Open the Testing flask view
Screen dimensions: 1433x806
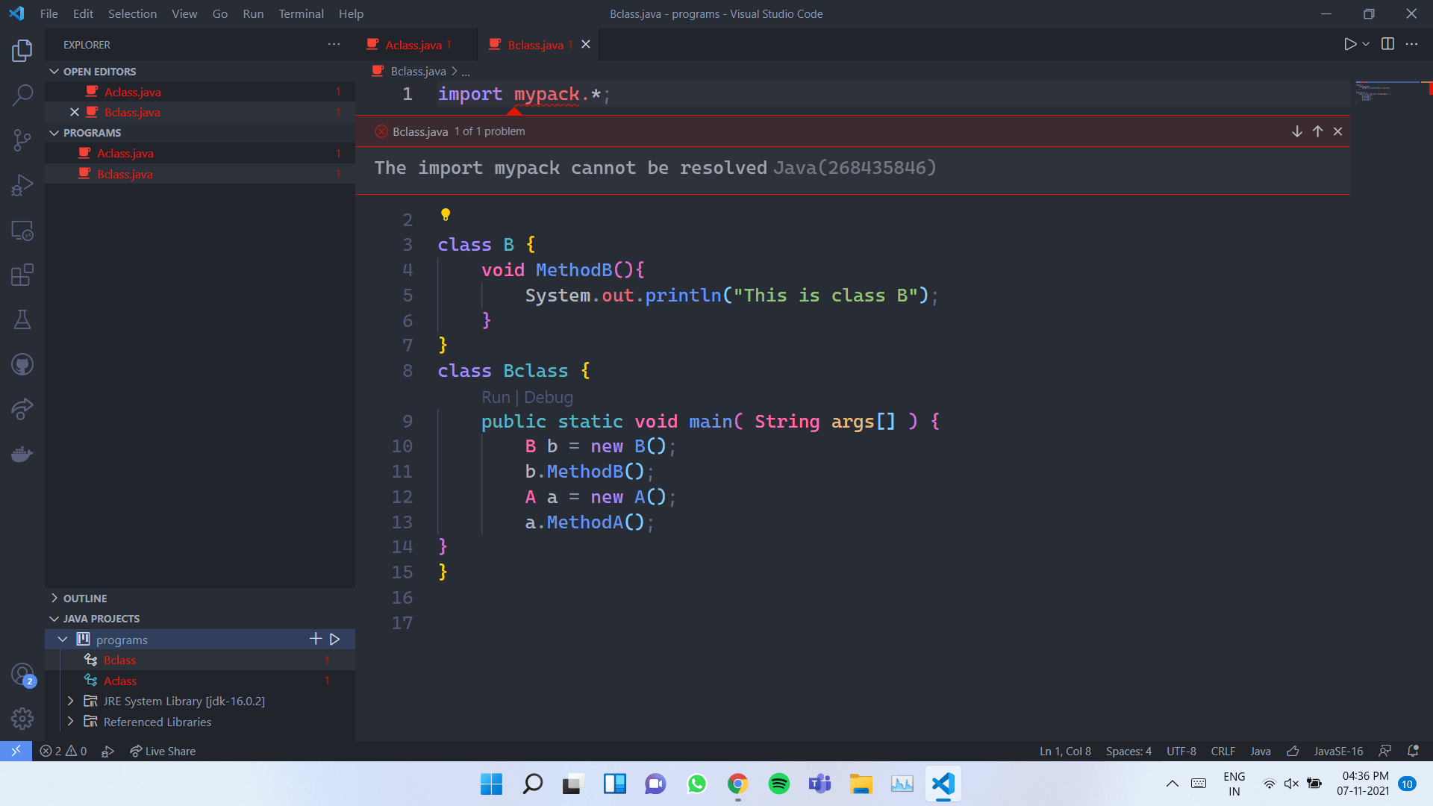[22, 319]
